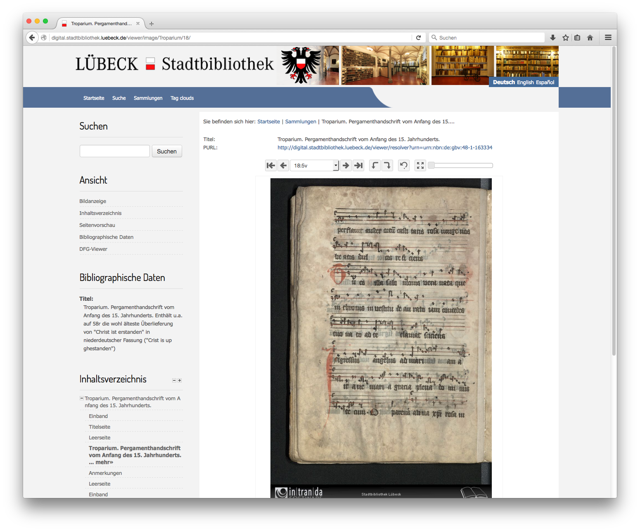Image resolution: width=640 pixels, height=531 pixels.
Task: Switch language to English
Action: coord(525,82)
